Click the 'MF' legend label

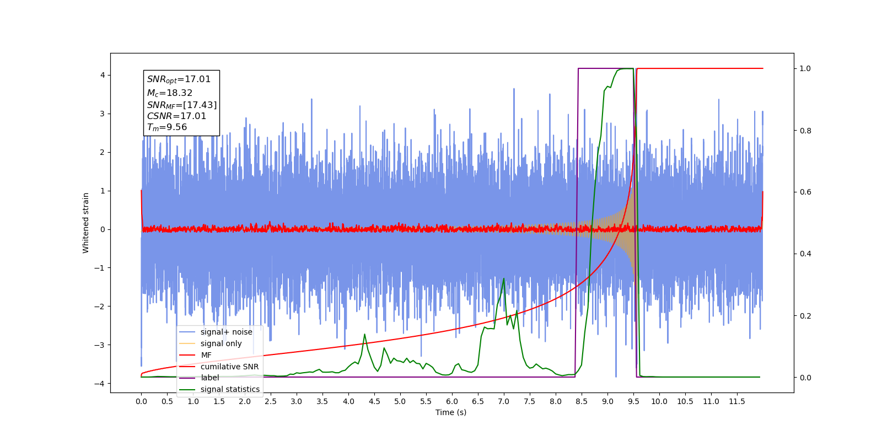tap(206, 355)
